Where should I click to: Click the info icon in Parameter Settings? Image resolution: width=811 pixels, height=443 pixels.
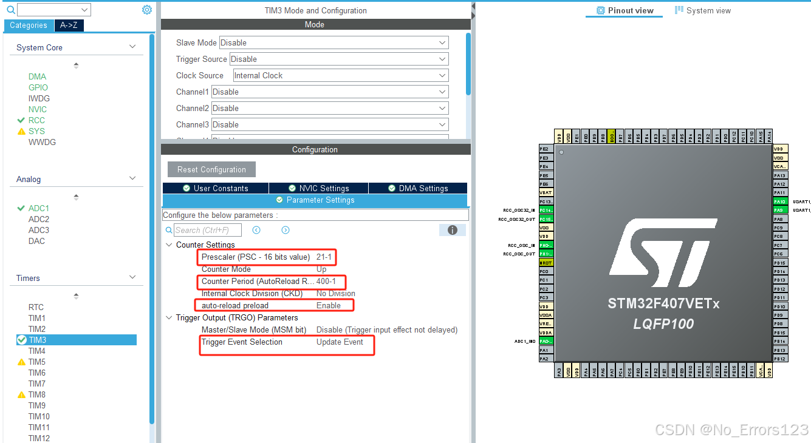[453, 229]
